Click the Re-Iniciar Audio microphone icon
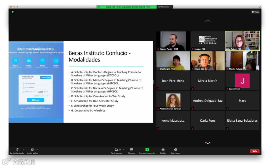 [17, 149]
